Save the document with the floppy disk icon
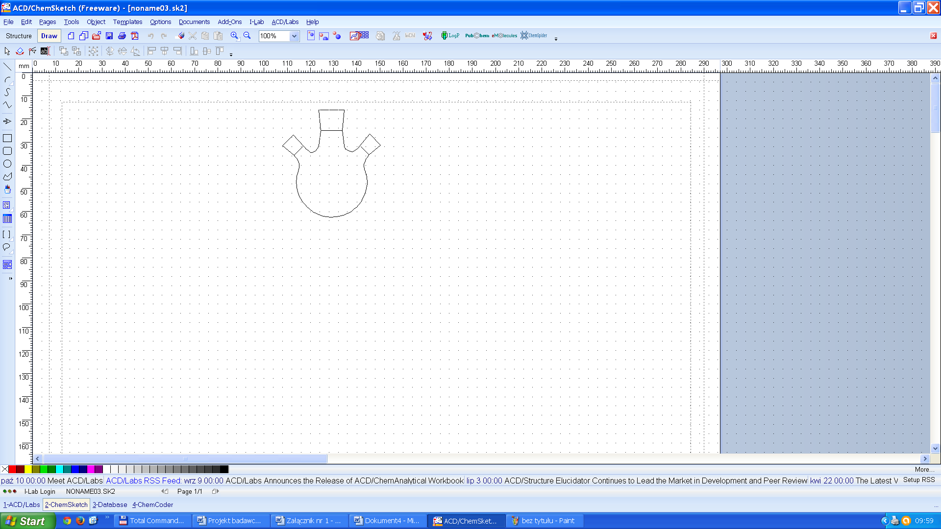This screenshot has height=529, width=941. 109,36
